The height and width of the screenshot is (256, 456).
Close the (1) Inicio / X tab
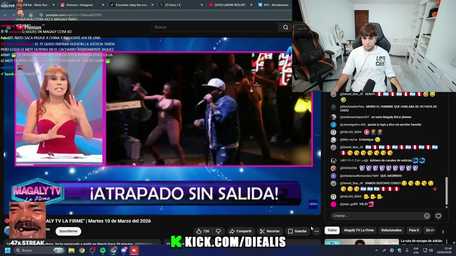pos(202,5)
